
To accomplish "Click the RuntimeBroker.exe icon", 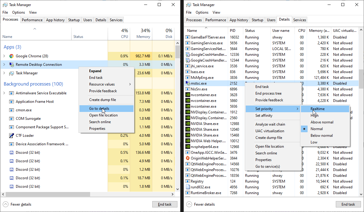I will [x=188, y=193].
